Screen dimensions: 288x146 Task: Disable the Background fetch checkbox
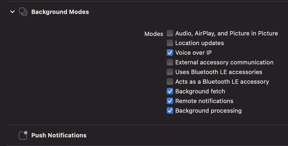click(170, 91)
